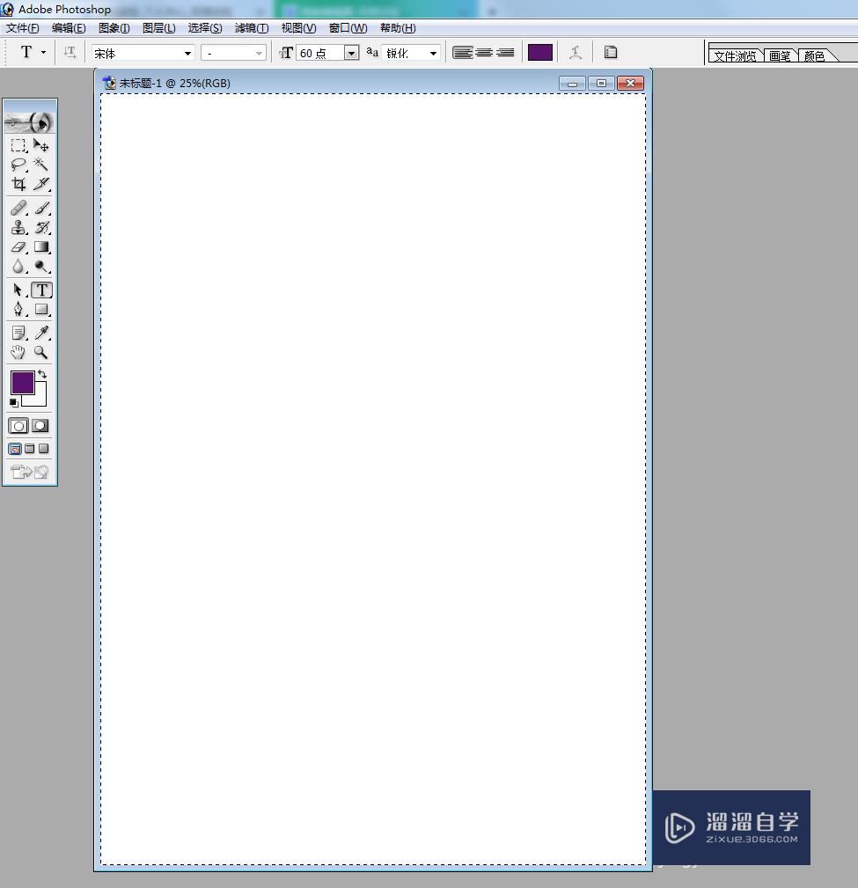Reset to default black and white colors
Viewport: 858px width, 888px height.
click(14, 403)
